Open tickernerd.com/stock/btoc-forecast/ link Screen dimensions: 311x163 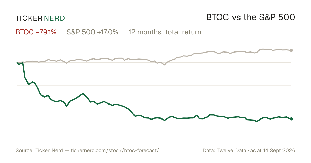tap(115, 150)
